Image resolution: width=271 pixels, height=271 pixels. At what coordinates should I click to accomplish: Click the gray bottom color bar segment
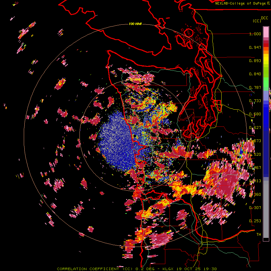(266, 209)
